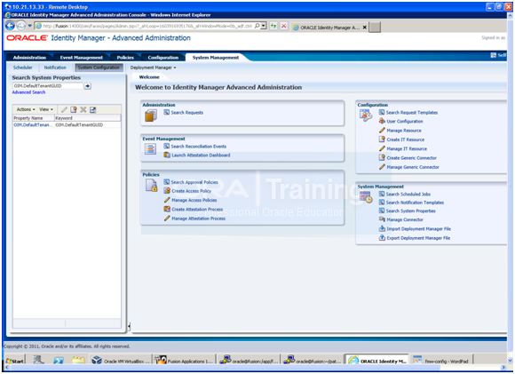Open Search Request Templates link
The height and width of the screenshot is (374, 515).
(411, 113)
